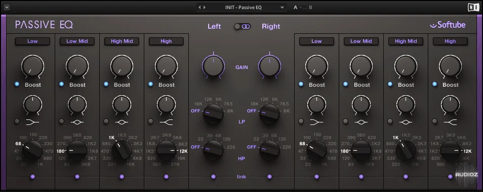
Task: Open the plugin menu arrow at top left
Action: coord(7,7)
